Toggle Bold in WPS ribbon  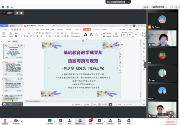tap(16, 36)
